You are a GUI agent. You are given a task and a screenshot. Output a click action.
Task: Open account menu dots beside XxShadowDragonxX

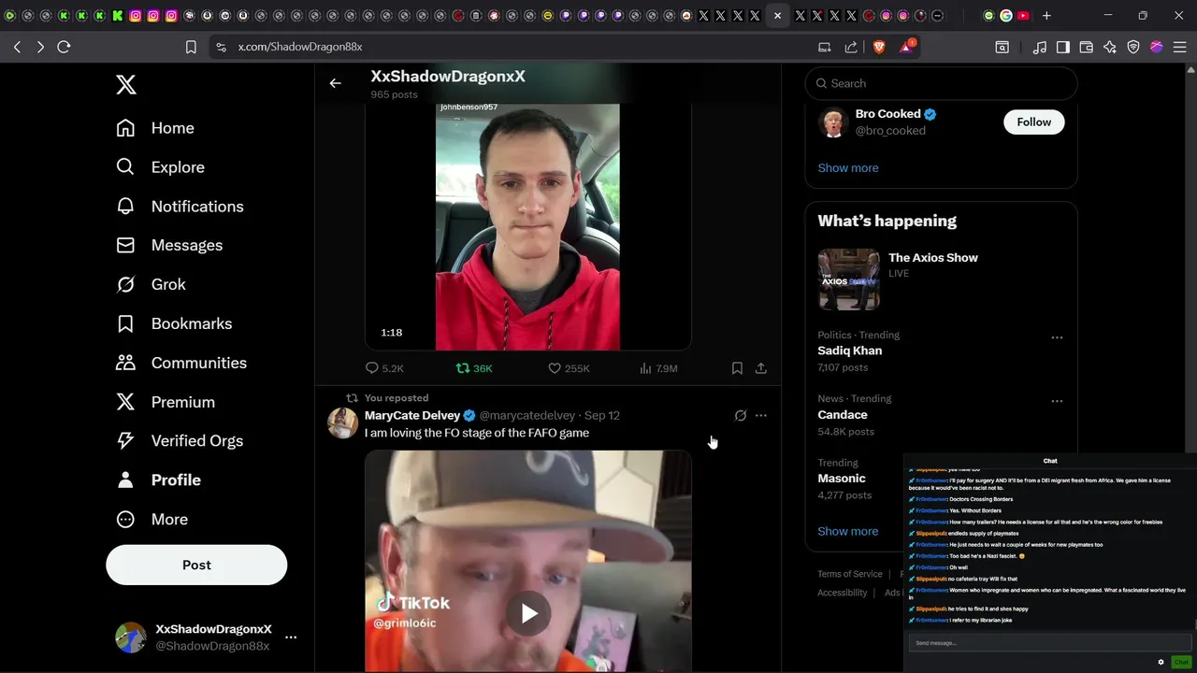pos(291,637)
